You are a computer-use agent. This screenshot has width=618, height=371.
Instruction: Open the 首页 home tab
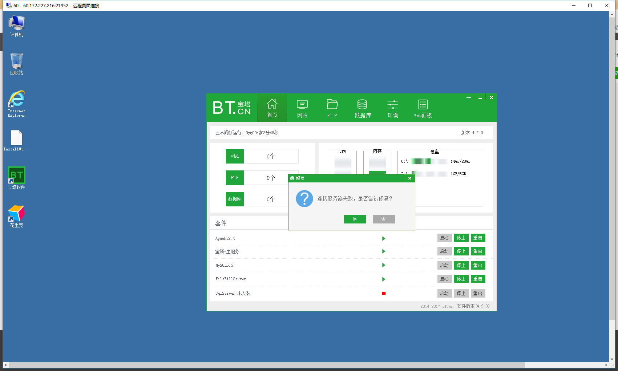[x=272, y=108]
